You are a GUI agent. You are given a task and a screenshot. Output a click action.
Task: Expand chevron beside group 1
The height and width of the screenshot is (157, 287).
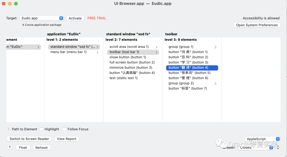click(216, 47)
